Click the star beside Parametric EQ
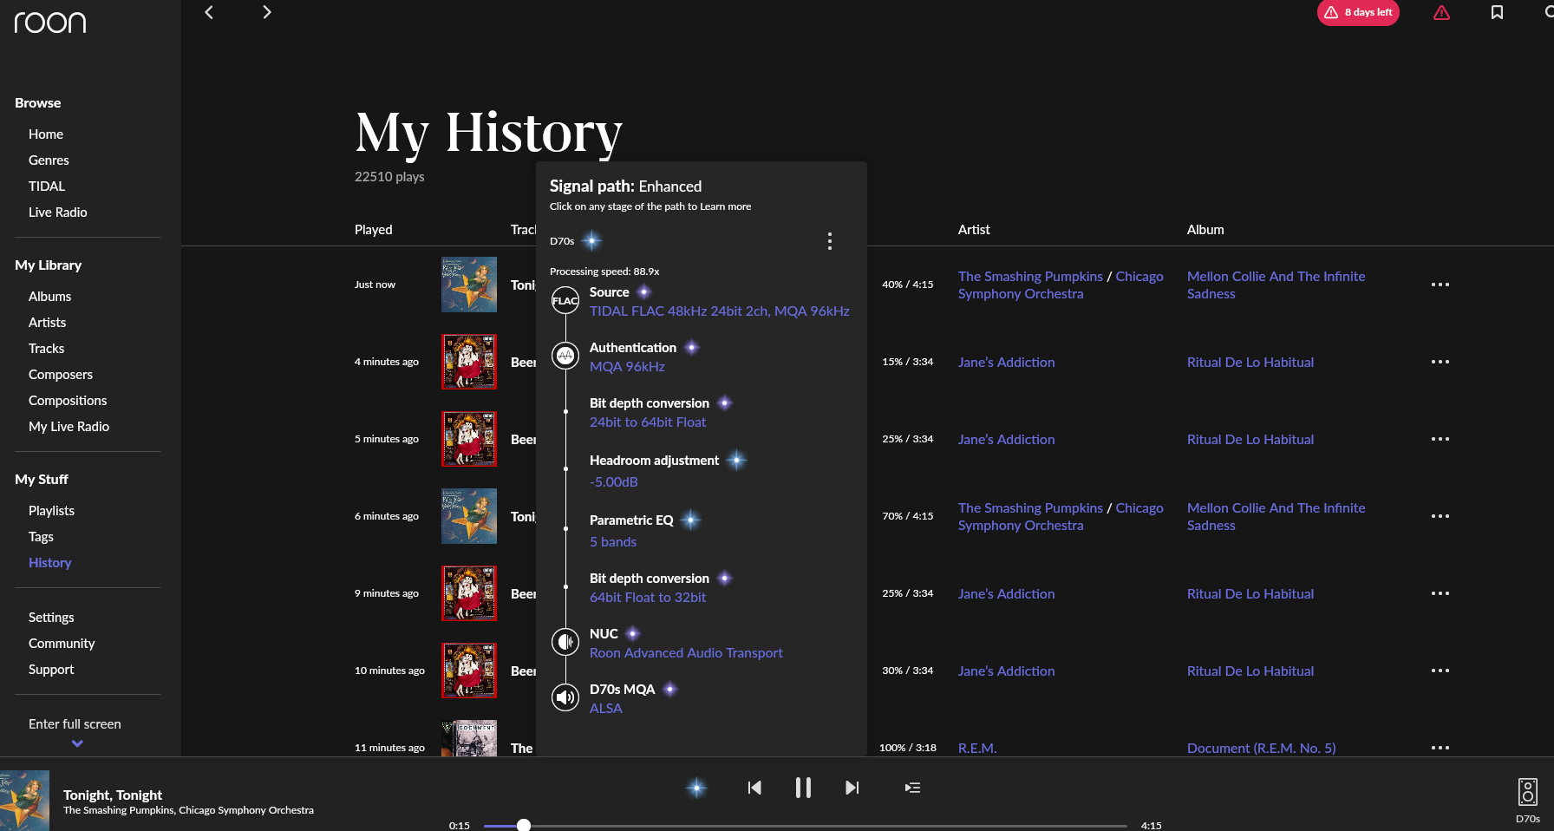 (x=690, y=520)
